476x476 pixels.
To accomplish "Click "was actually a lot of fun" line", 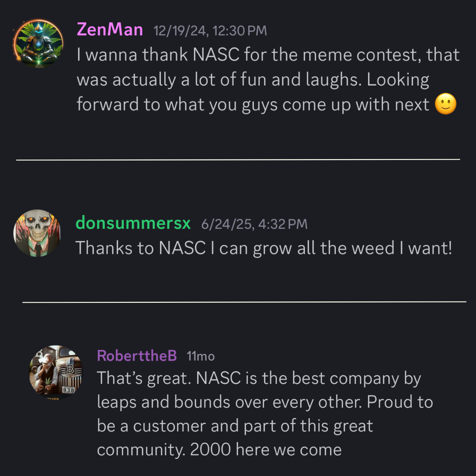I will [x=253, y=80].
